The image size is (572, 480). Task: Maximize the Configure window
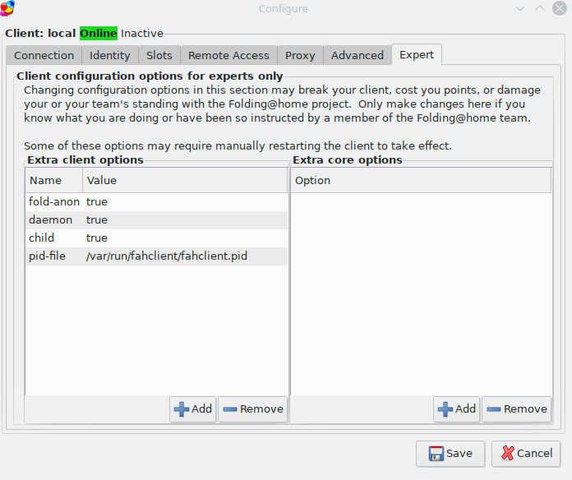[540, 8]
